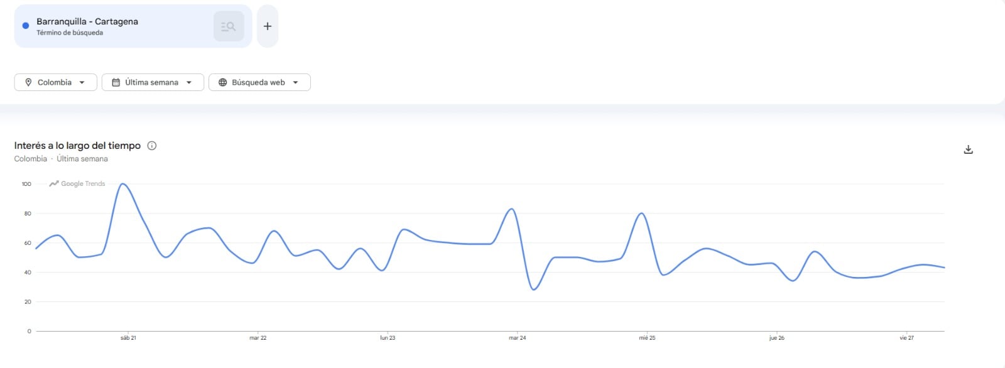1005x368 pixels.
Task: Click the plus button to add a comparison term
Action: 268,26
